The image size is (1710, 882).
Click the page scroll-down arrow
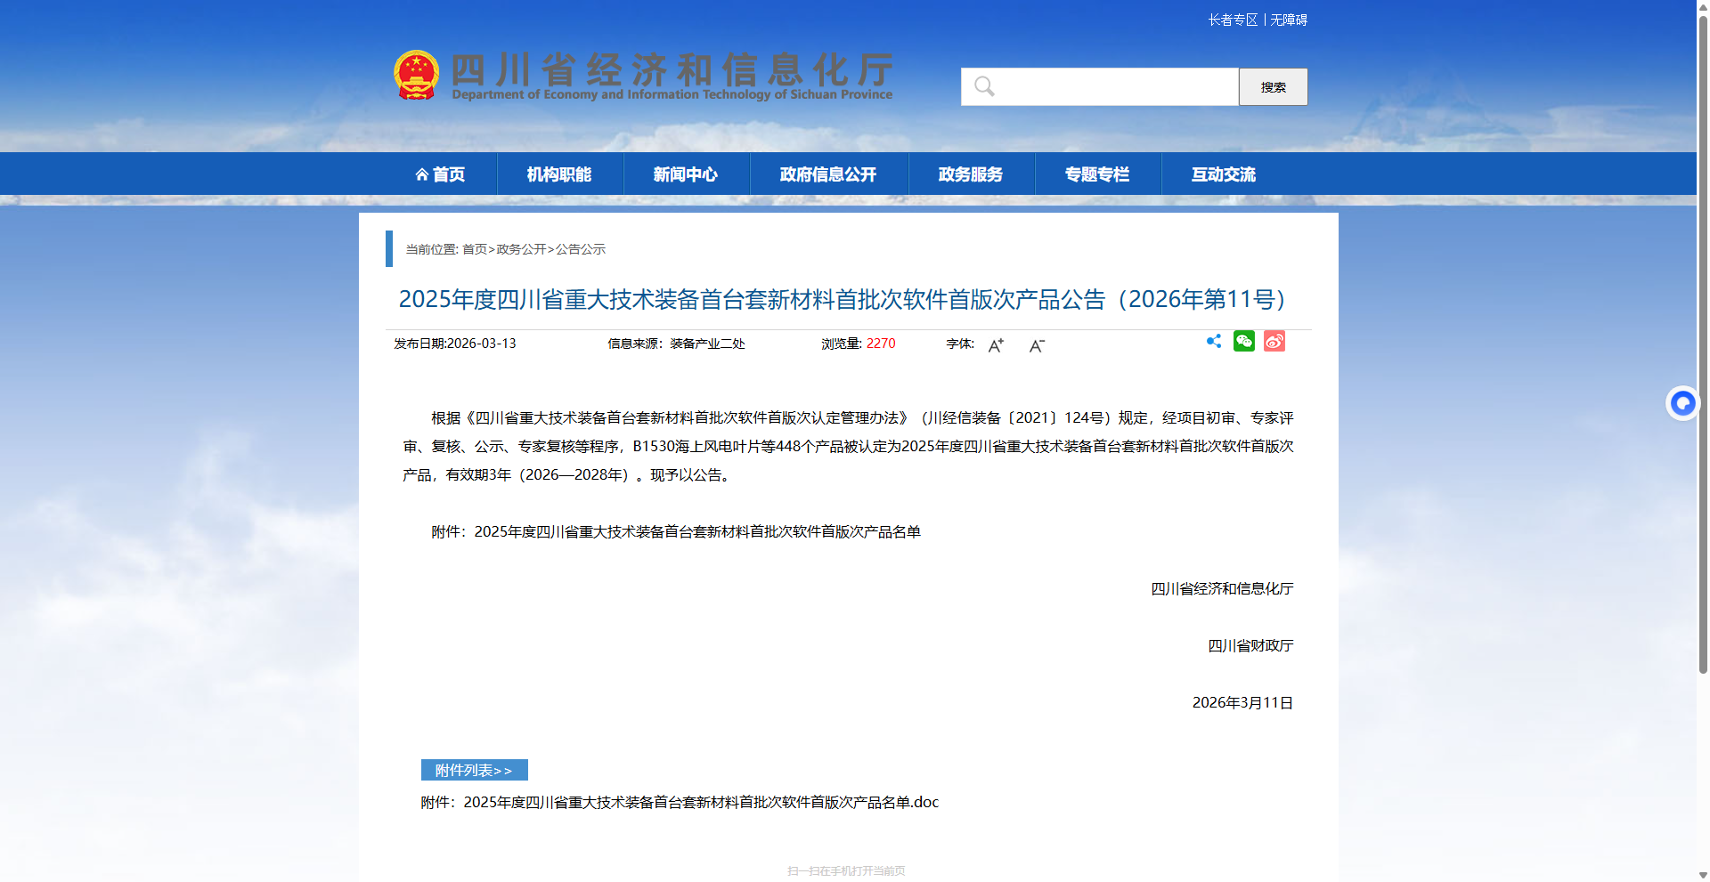point(1703,875)
